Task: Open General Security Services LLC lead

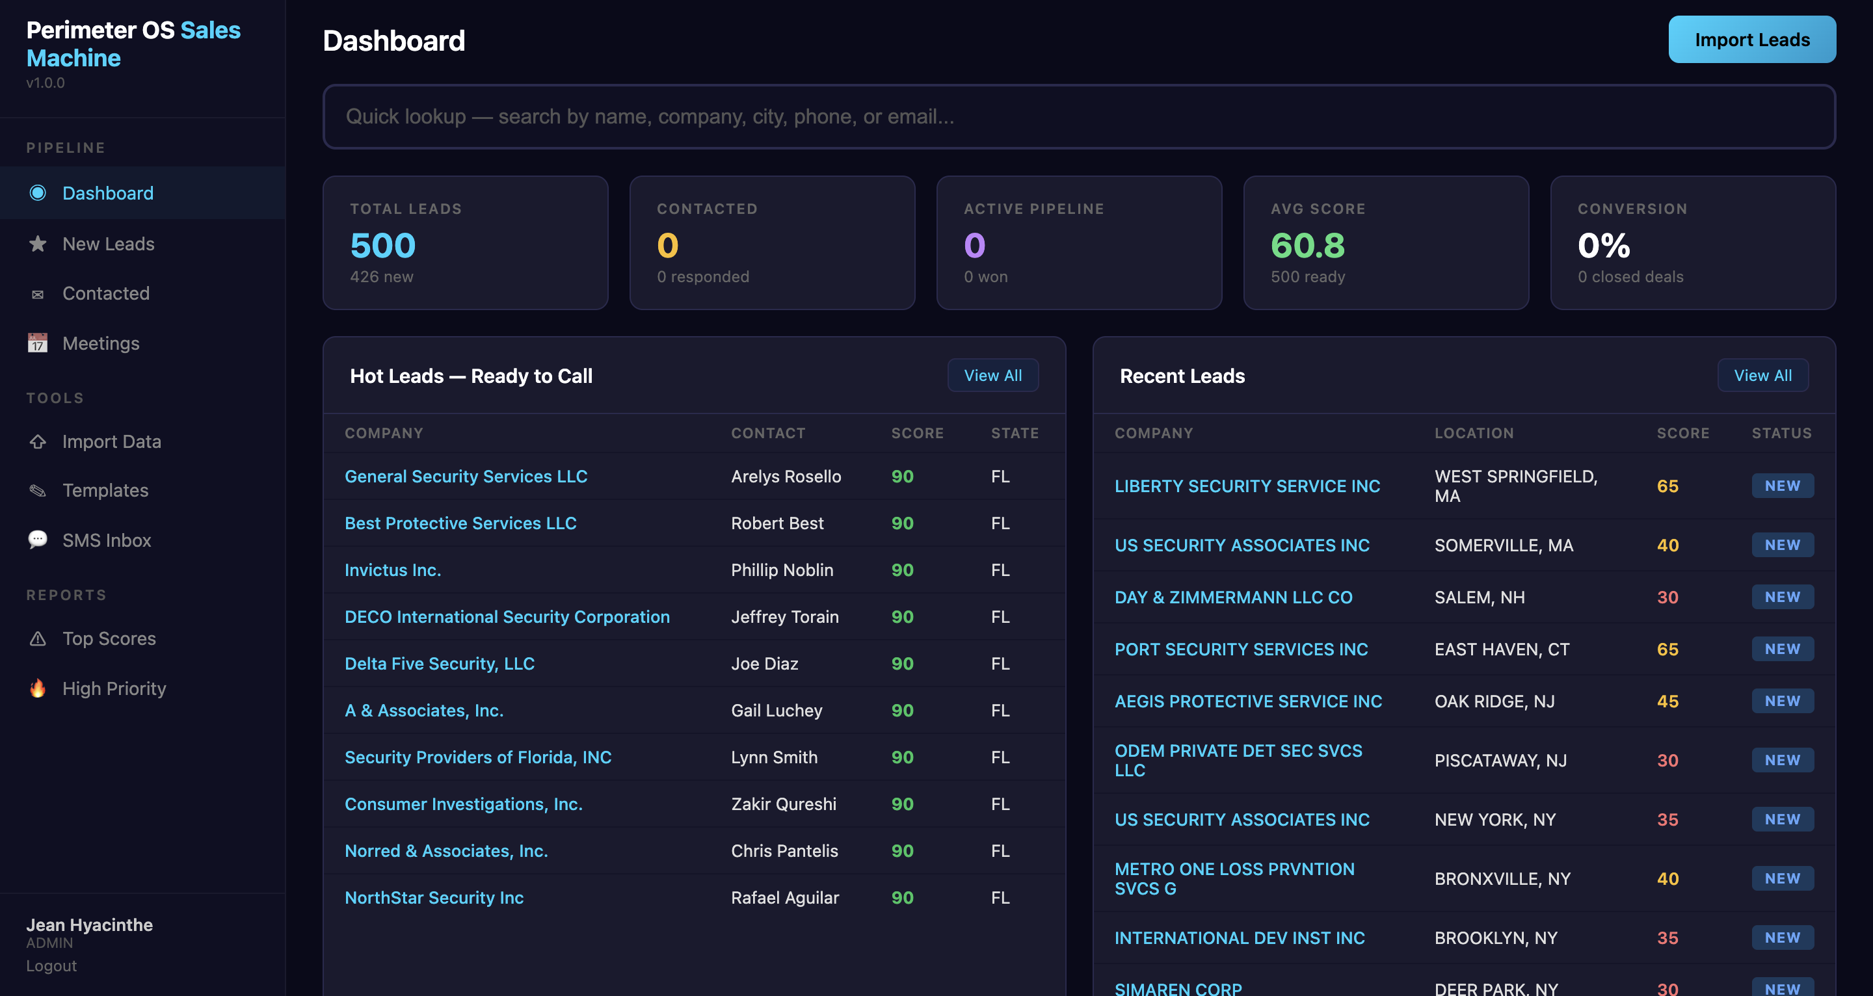Action: [x=466, y=476]
